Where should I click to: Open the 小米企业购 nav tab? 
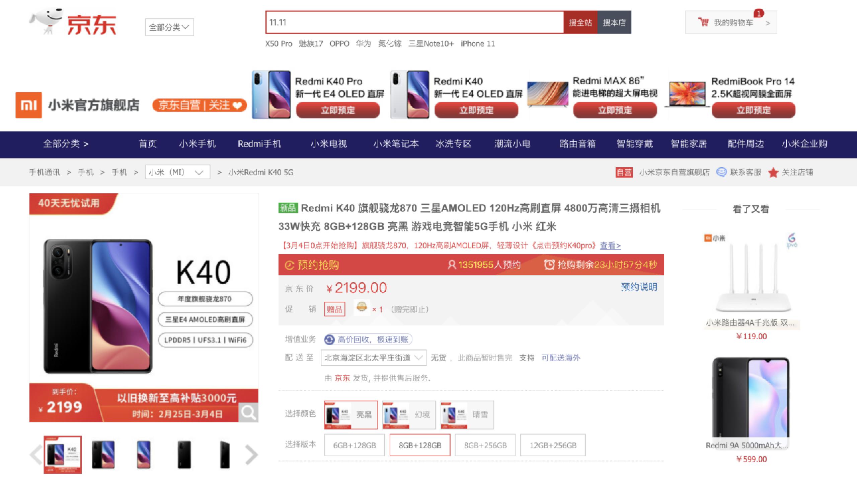coord(804,144)
